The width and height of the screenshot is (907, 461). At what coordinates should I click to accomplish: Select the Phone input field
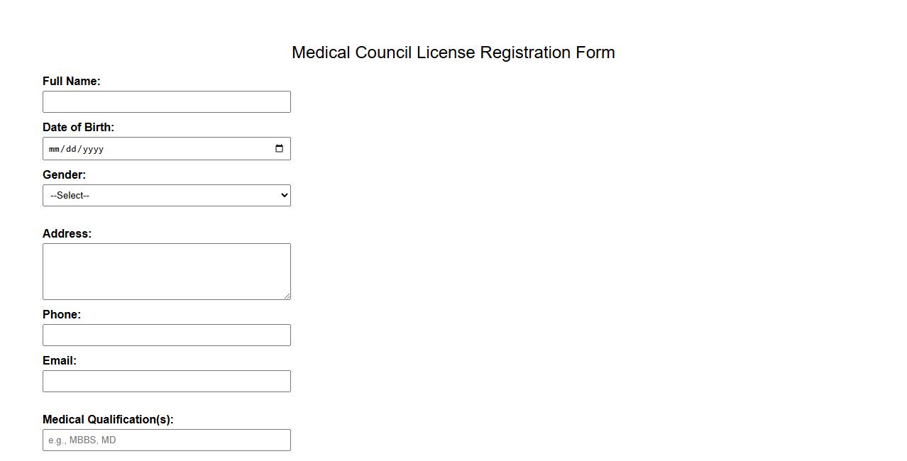pyautogui.click(x=167, y=335)
